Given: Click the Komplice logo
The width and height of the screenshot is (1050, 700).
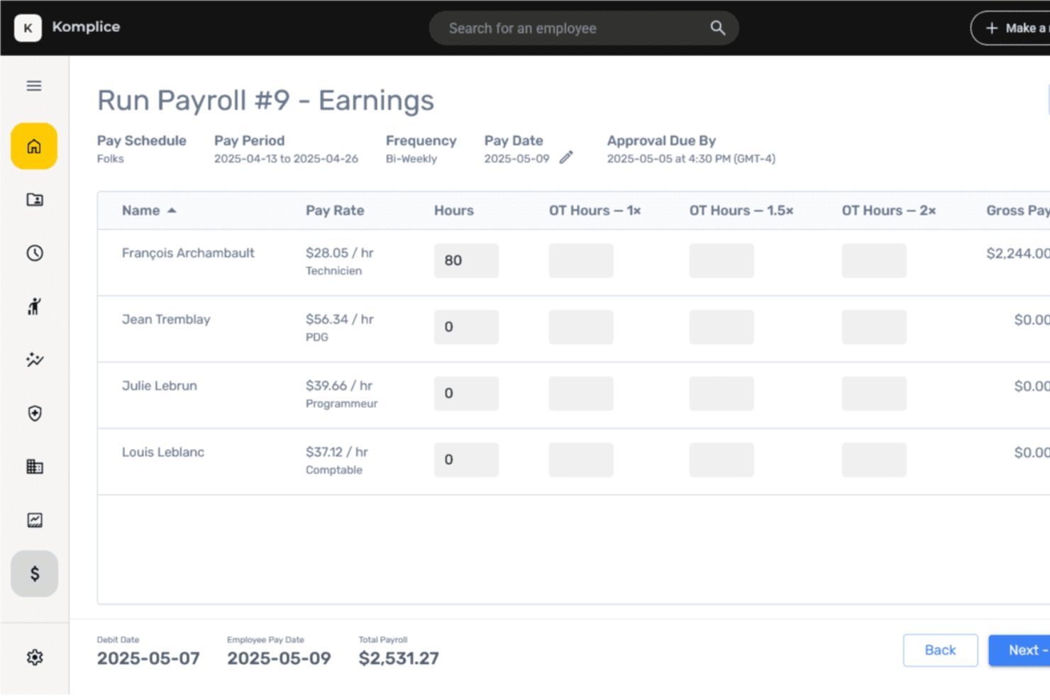Looking at the screenshot, I should [x=67, y=28].
